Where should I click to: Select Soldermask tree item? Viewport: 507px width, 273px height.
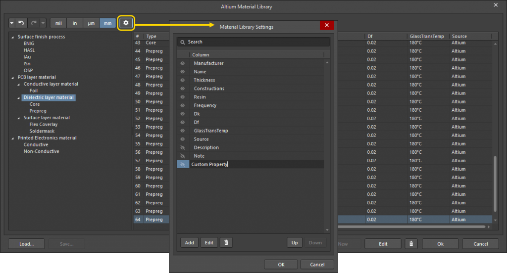pyautogui.click(x=42, y=131)
